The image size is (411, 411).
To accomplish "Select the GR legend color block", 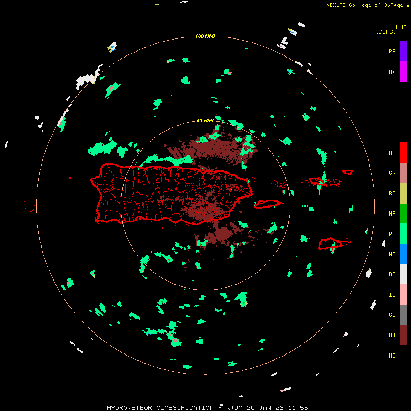I will point(403,173).
